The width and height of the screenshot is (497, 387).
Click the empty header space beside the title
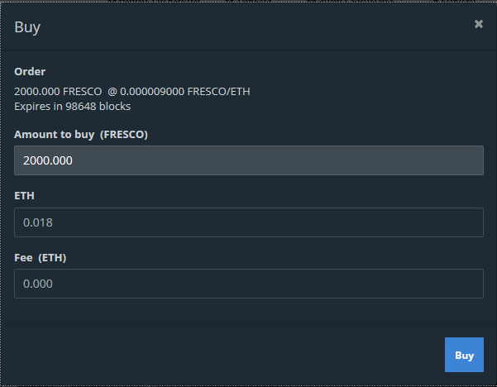point(248,26)
